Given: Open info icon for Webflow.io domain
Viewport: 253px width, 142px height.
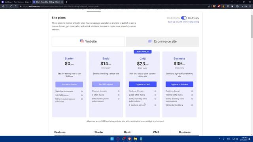Looking at the screenshot, I should point(82,91).
